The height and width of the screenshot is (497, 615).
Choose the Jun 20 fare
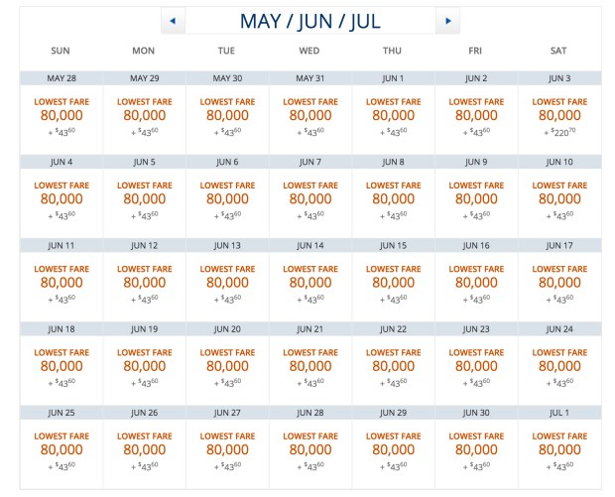(x=226, y=366)
